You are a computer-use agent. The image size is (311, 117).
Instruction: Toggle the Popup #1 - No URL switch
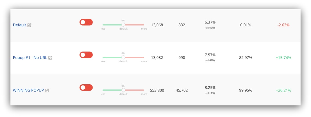tap(86, 55)
